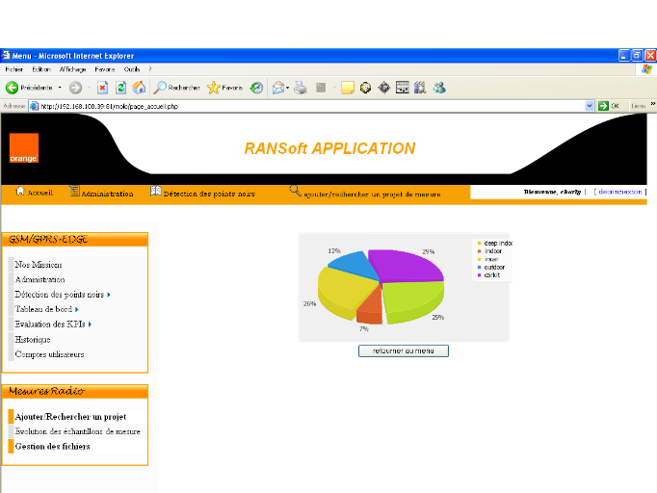Image resolution: width=657 pixels, height=493 pixels.
Task: Open the Rechercher search toolbar icon
Action: pos(161,88)
